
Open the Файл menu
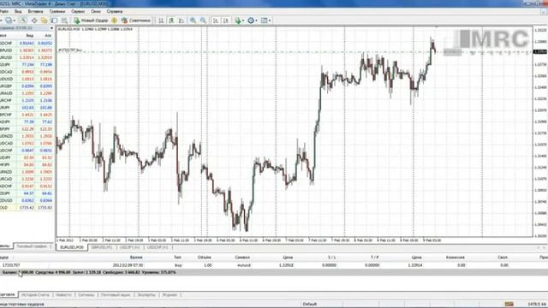[3, 11]
